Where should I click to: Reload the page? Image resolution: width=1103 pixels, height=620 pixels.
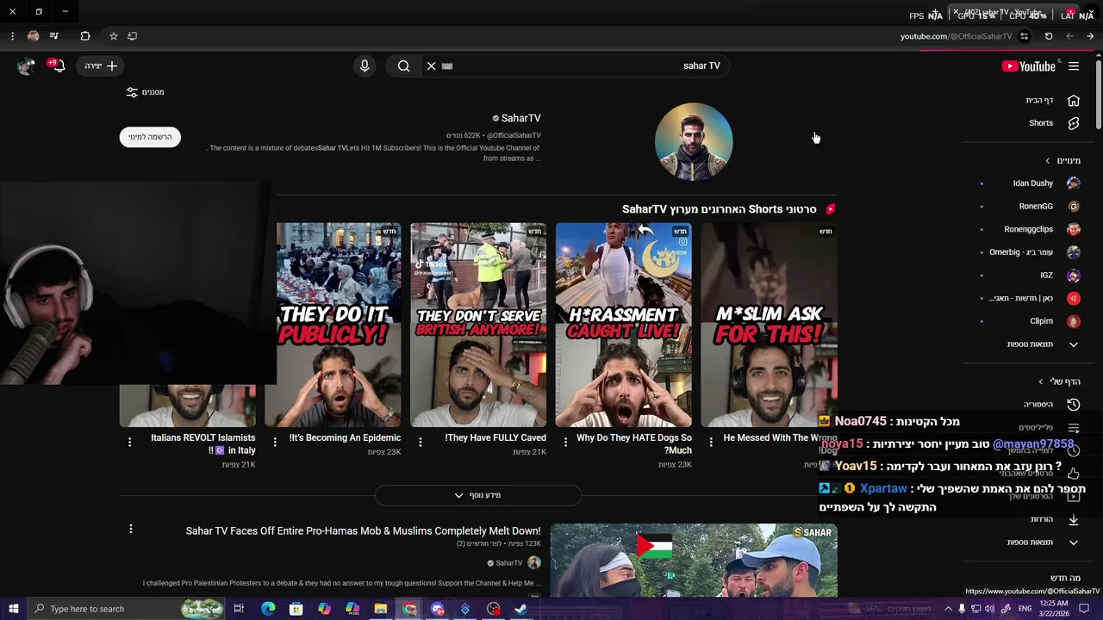(1049, 36)
